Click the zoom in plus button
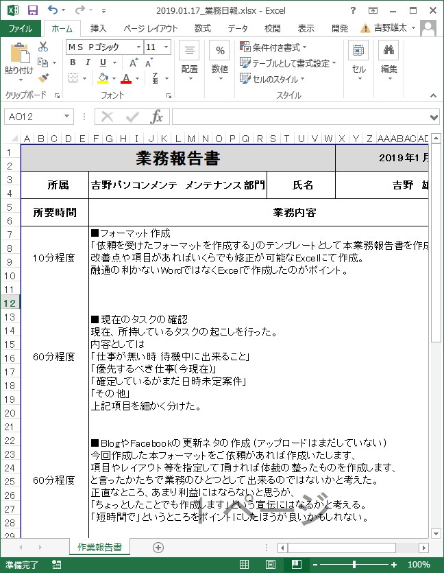The width and height of the screenshot is (444, 573). tap(394, 565)
